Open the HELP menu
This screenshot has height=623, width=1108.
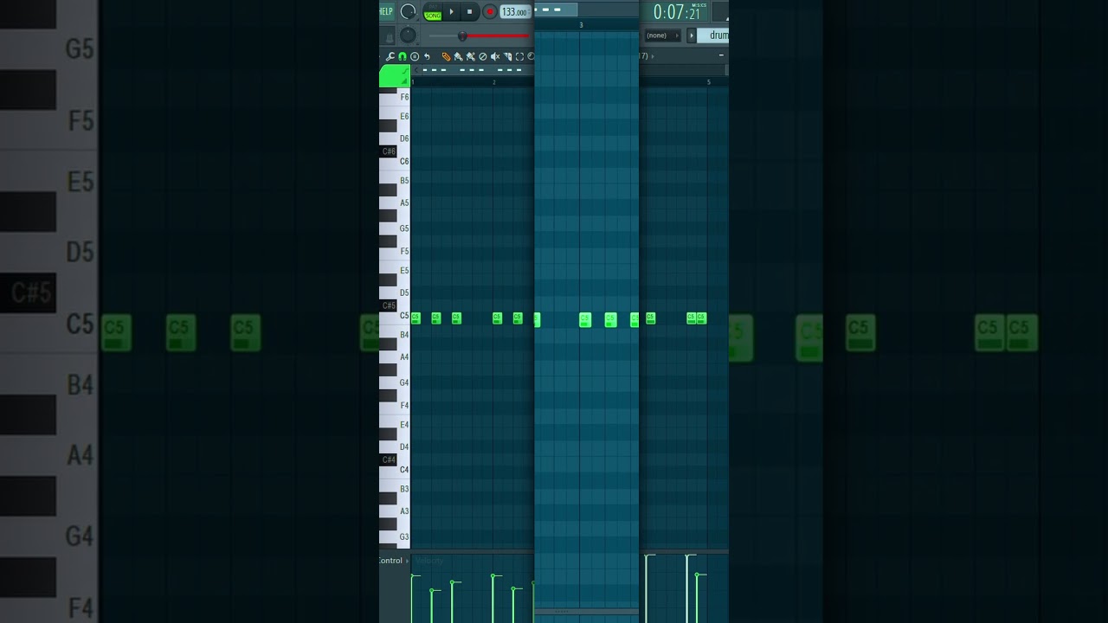point(386,11)
